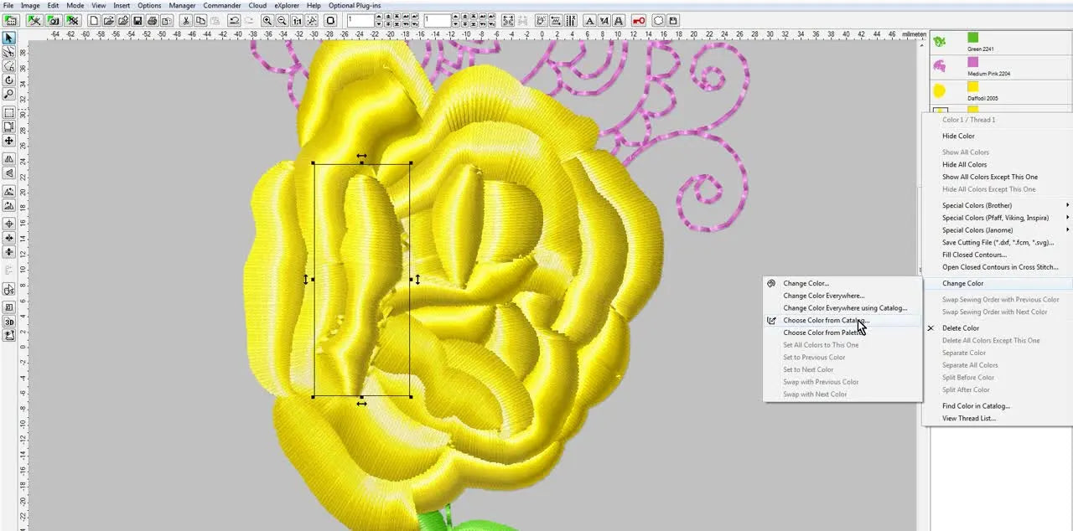Open the Optional Plug-ins menu

pyautogui.click(x=354, y=5)
